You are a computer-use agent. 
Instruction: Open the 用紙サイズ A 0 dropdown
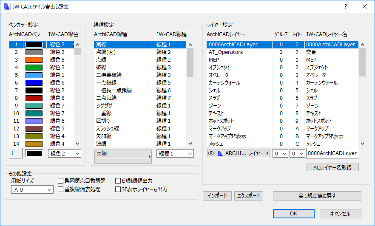point(32,190)
